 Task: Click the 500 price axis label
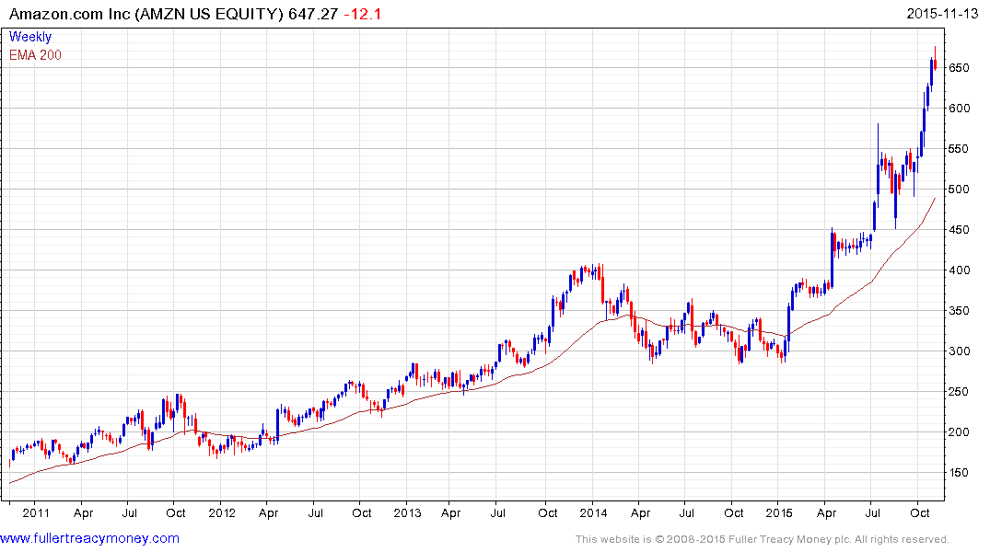coord(959,190)
